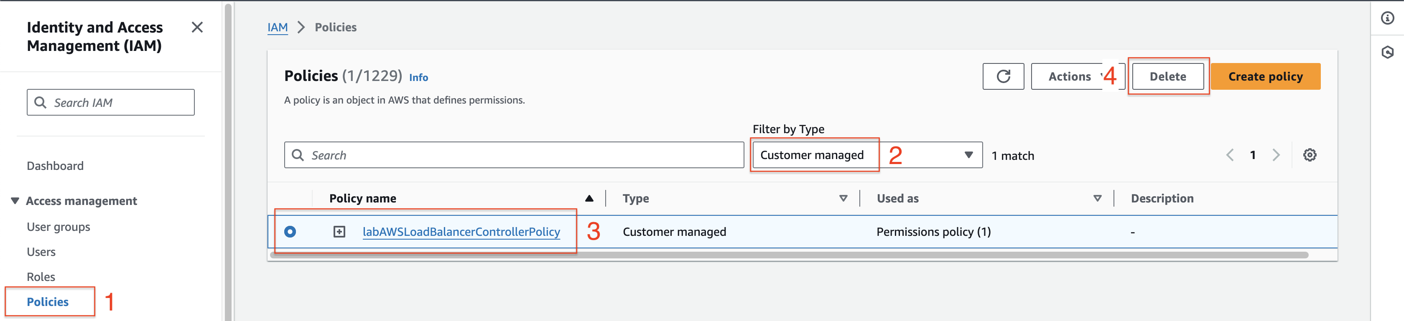Open Dashboard in the sidebar
Image resolution: width=1404 pixels, height=321 pixels.
pyautogui.click(x=55, y=166)
